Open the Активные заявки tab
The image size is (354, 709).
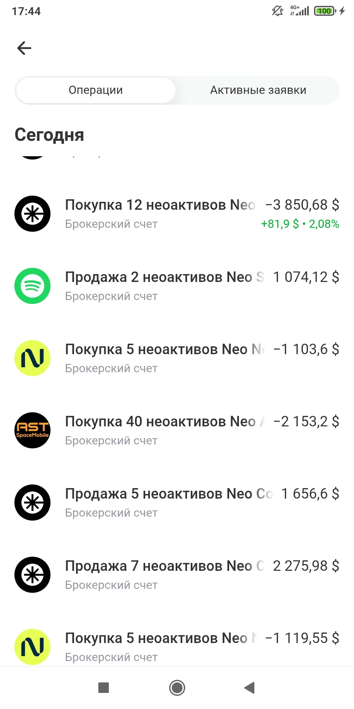tap(258, 90)
